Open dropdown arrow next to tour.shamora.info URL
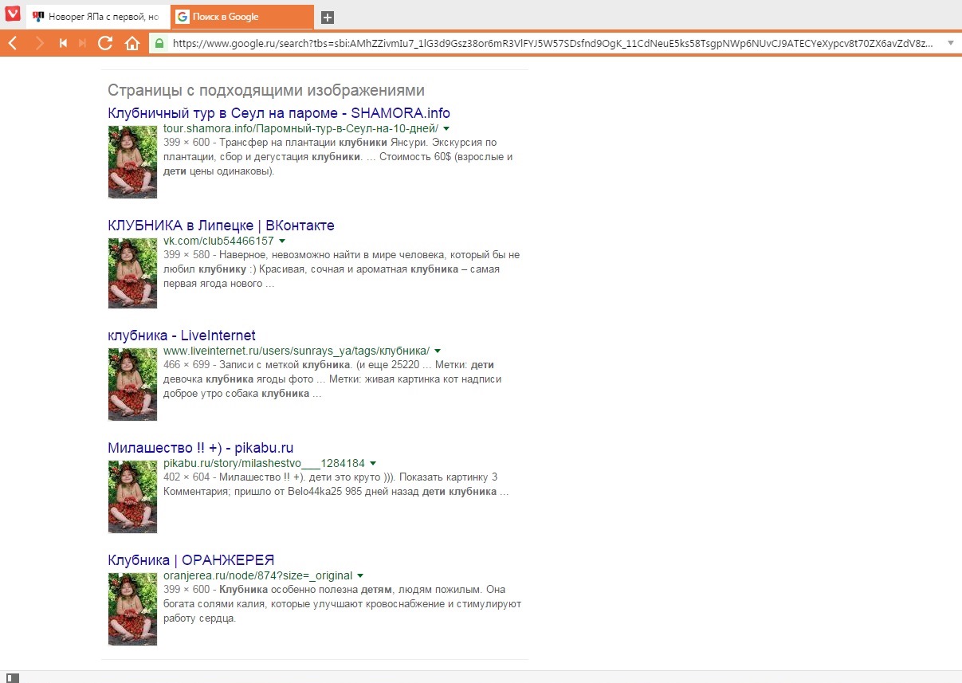Screen dimensions: 962x683 click(446, 128)
